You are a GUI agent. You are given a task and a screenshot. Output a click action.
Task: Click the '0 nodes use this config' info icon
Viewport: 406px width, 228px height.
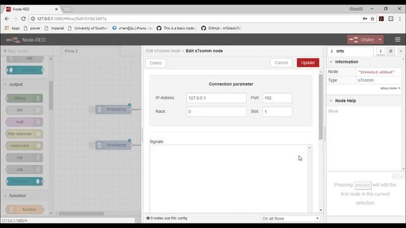point(148,218)
